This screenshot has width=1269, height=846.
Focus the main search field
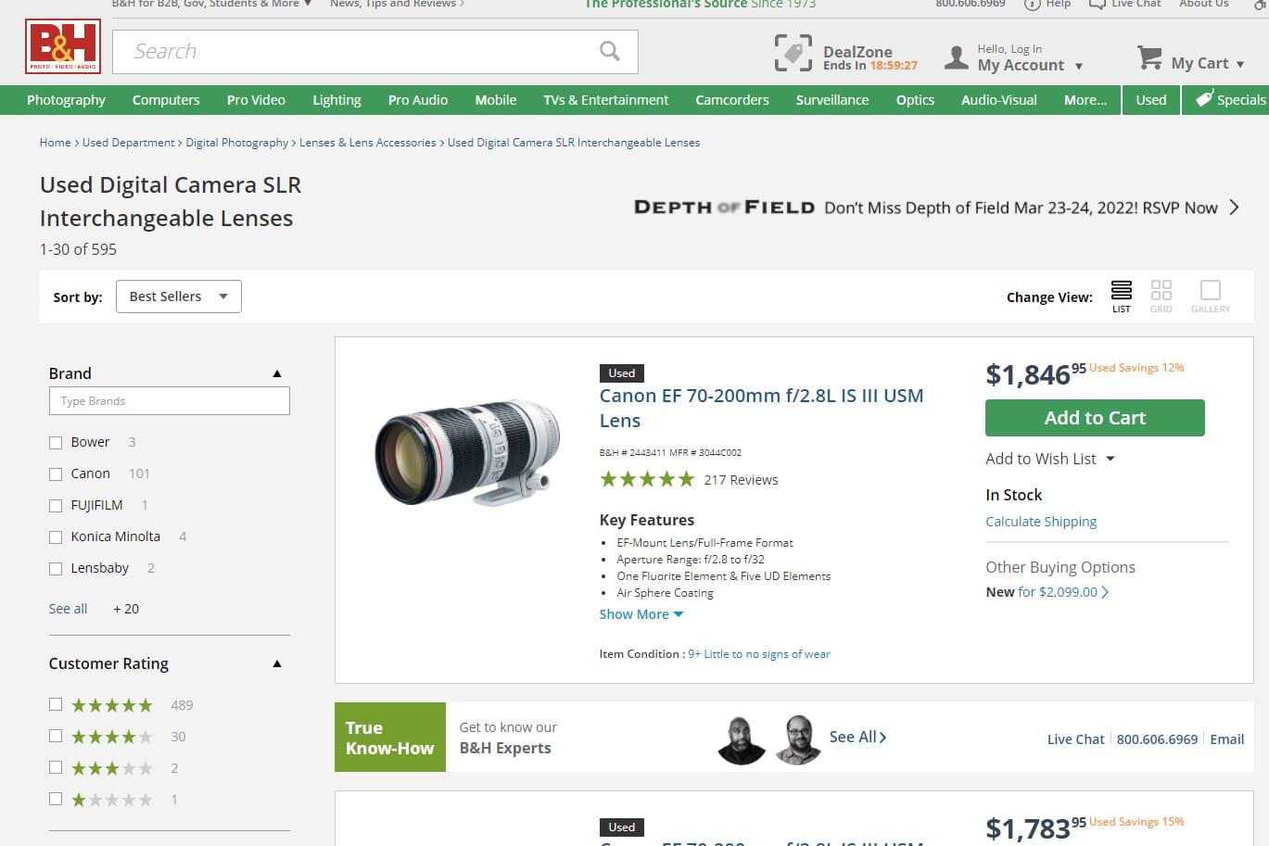[374, 52]
